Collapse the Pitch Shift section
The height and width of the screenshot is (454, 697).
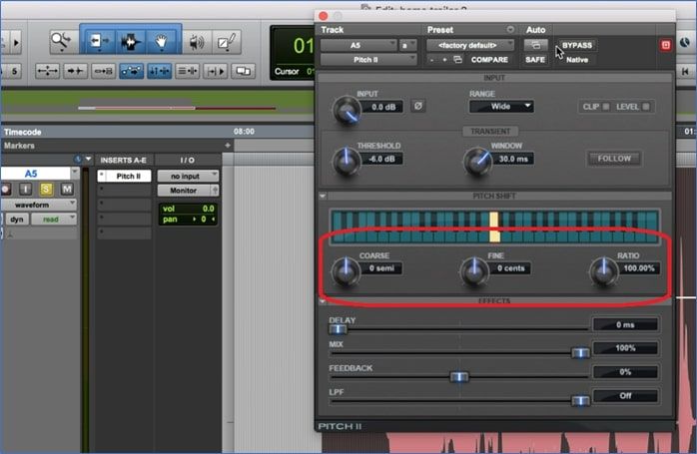tap(323, 197)
